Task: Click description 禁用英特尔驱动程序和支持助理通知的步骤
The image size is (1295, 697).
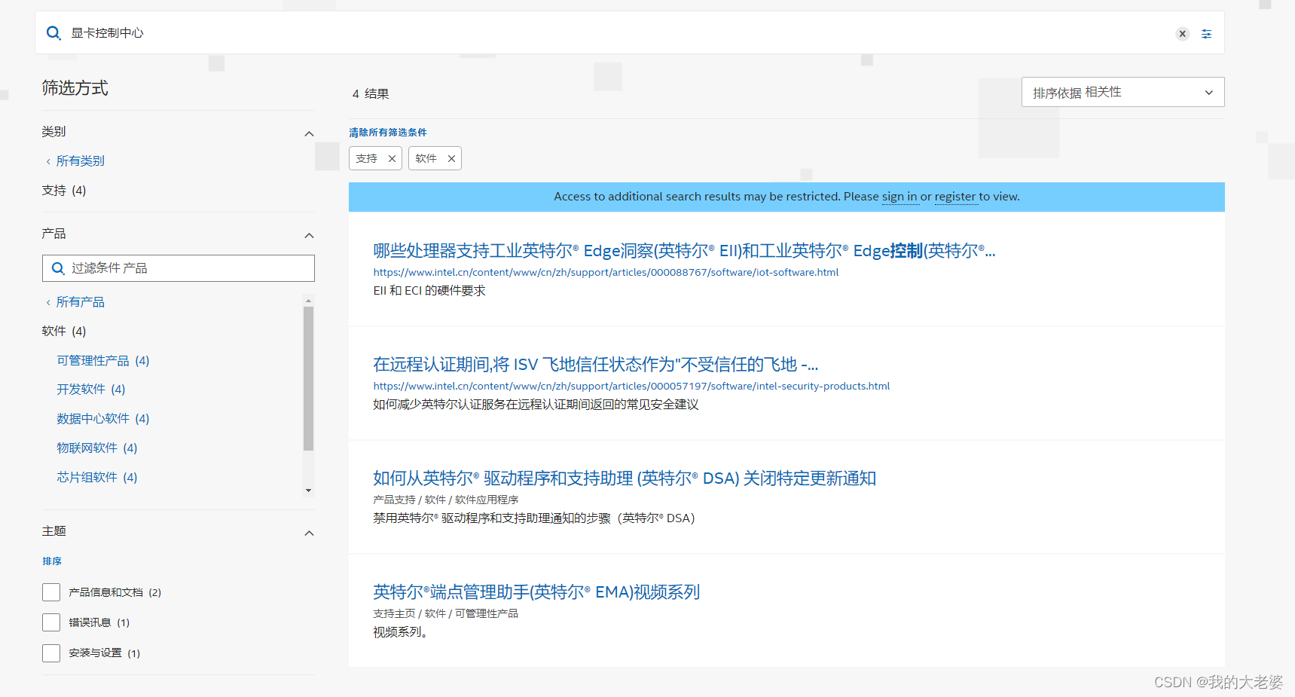Action: click(x=534, y=518)
